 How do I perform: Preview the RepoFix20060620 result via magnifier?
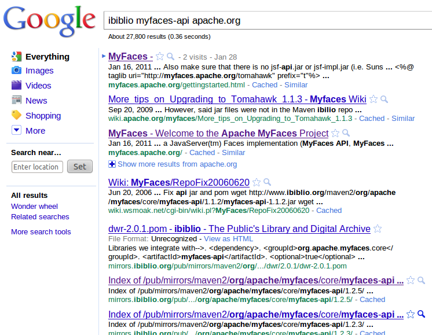pos(267,182)
